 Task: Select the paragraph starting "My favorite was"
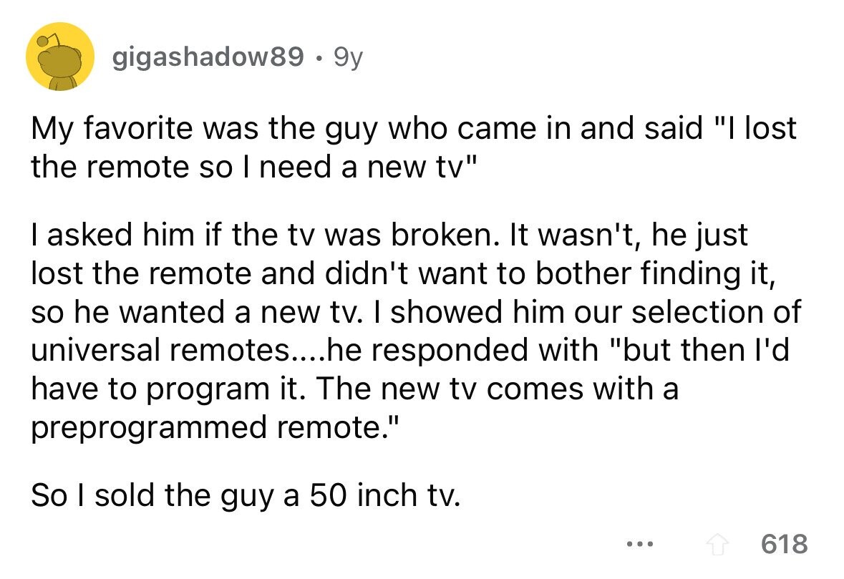coord(413,147)
